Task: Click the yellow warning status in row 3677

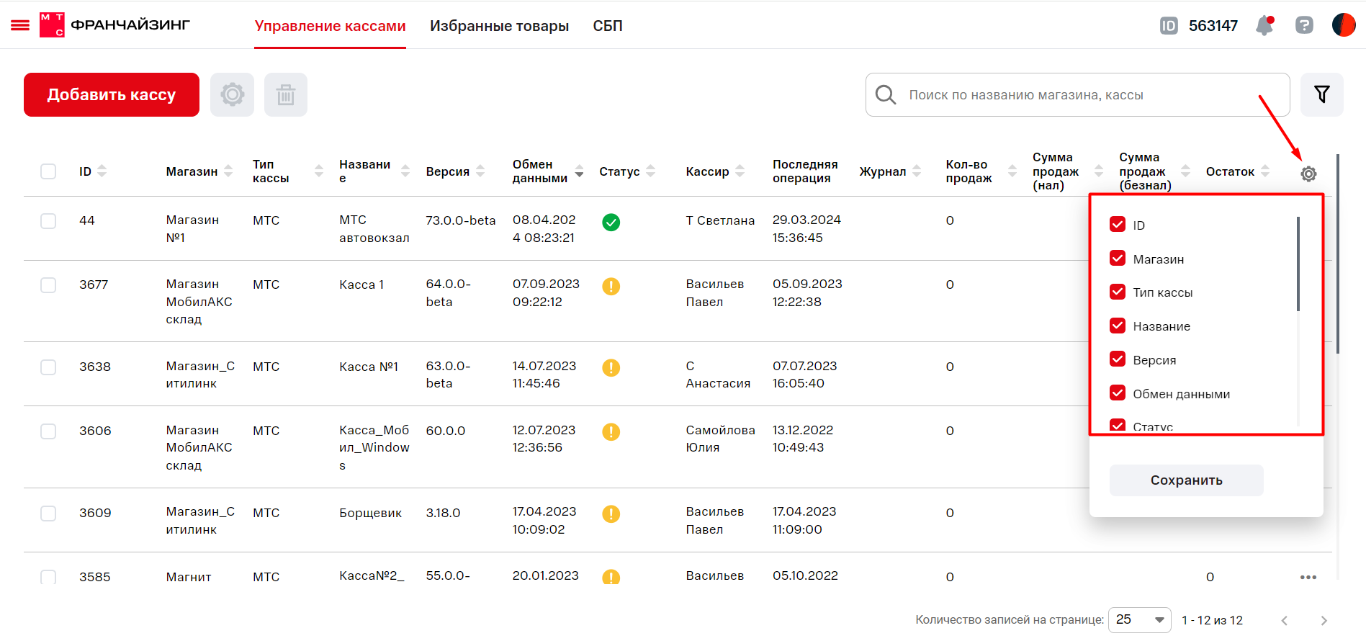Action: tap(611, 286)
